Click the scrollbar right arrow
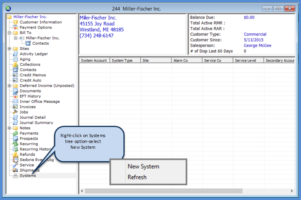Viewport: 301px width, 200px height. point(292,191)
